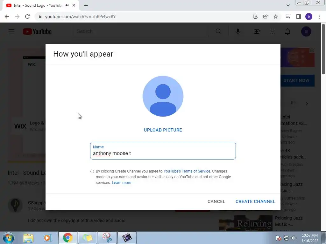Go back using browser back arrow

click(7, 17)
